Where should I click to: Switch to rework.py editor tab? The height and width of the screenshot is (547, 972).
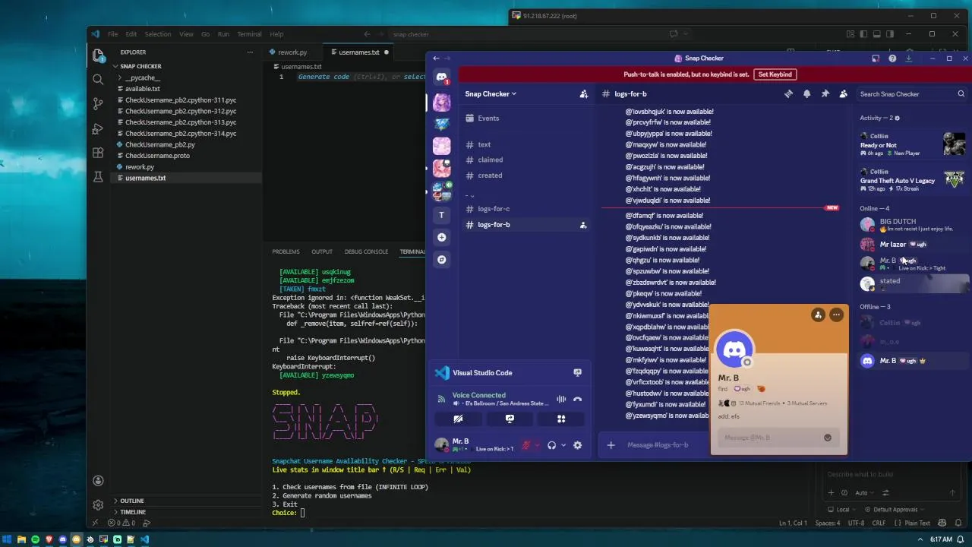292,52
